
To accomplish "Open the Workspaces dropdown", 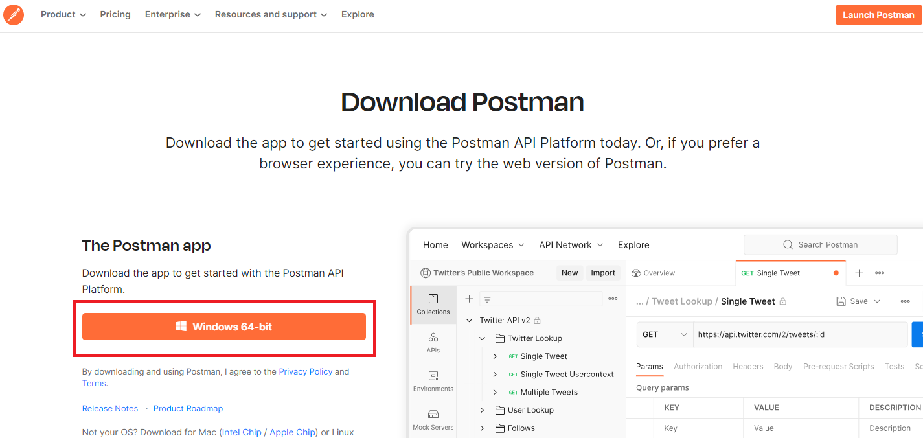I will click(x=492, y=245).
